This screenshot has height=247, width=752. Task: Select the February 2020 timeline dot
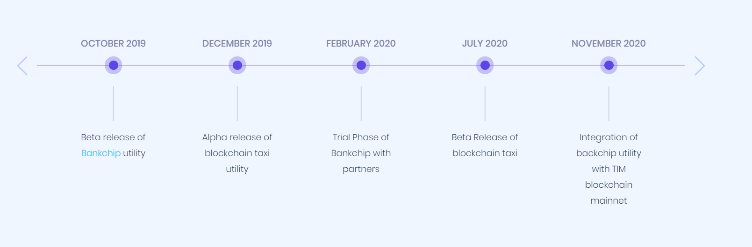coord(361,65)
